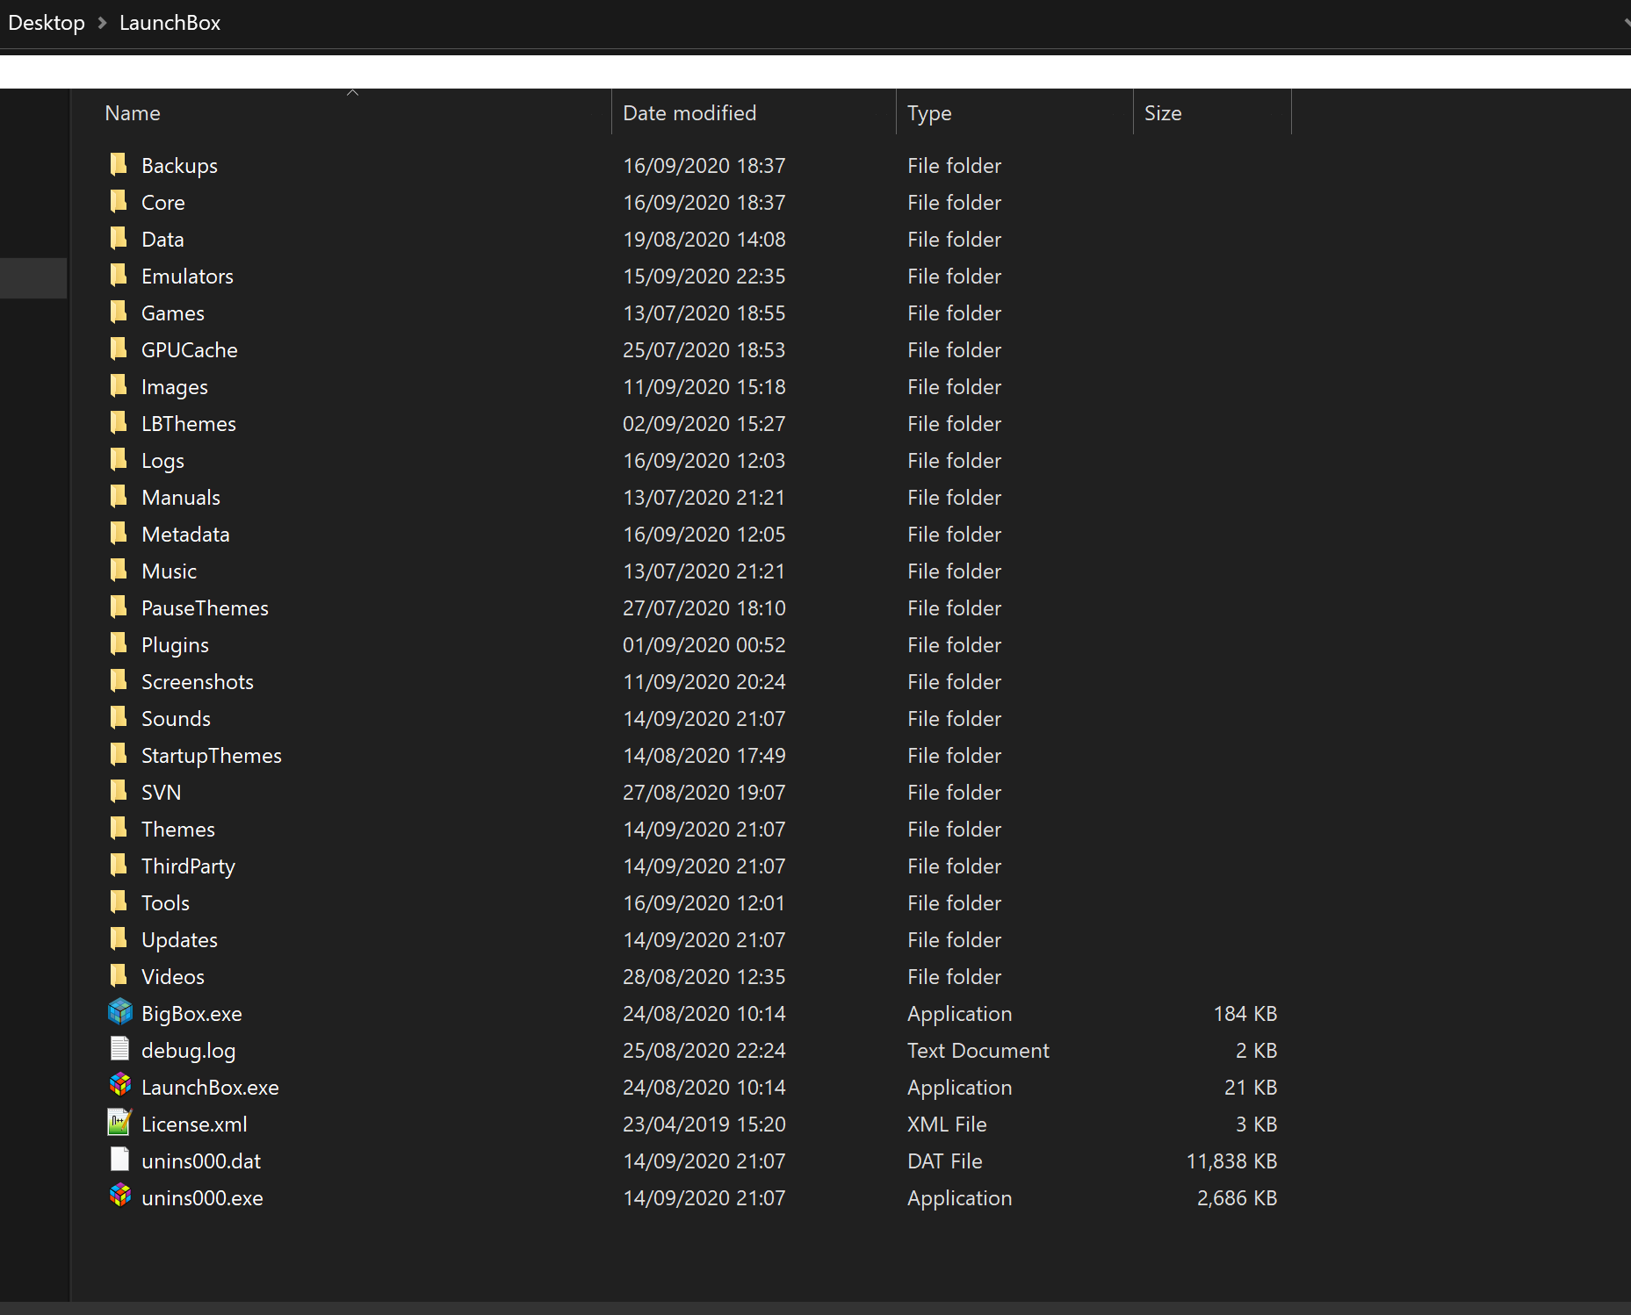Click the date 19/08/2020 14:08 for Data

704,240
